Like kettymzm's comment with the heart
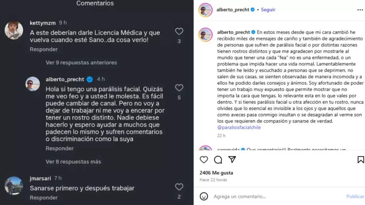365x205 pixels. 179,31
